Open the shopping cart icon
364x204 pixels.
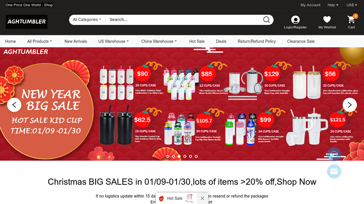(x=351, y=19)
